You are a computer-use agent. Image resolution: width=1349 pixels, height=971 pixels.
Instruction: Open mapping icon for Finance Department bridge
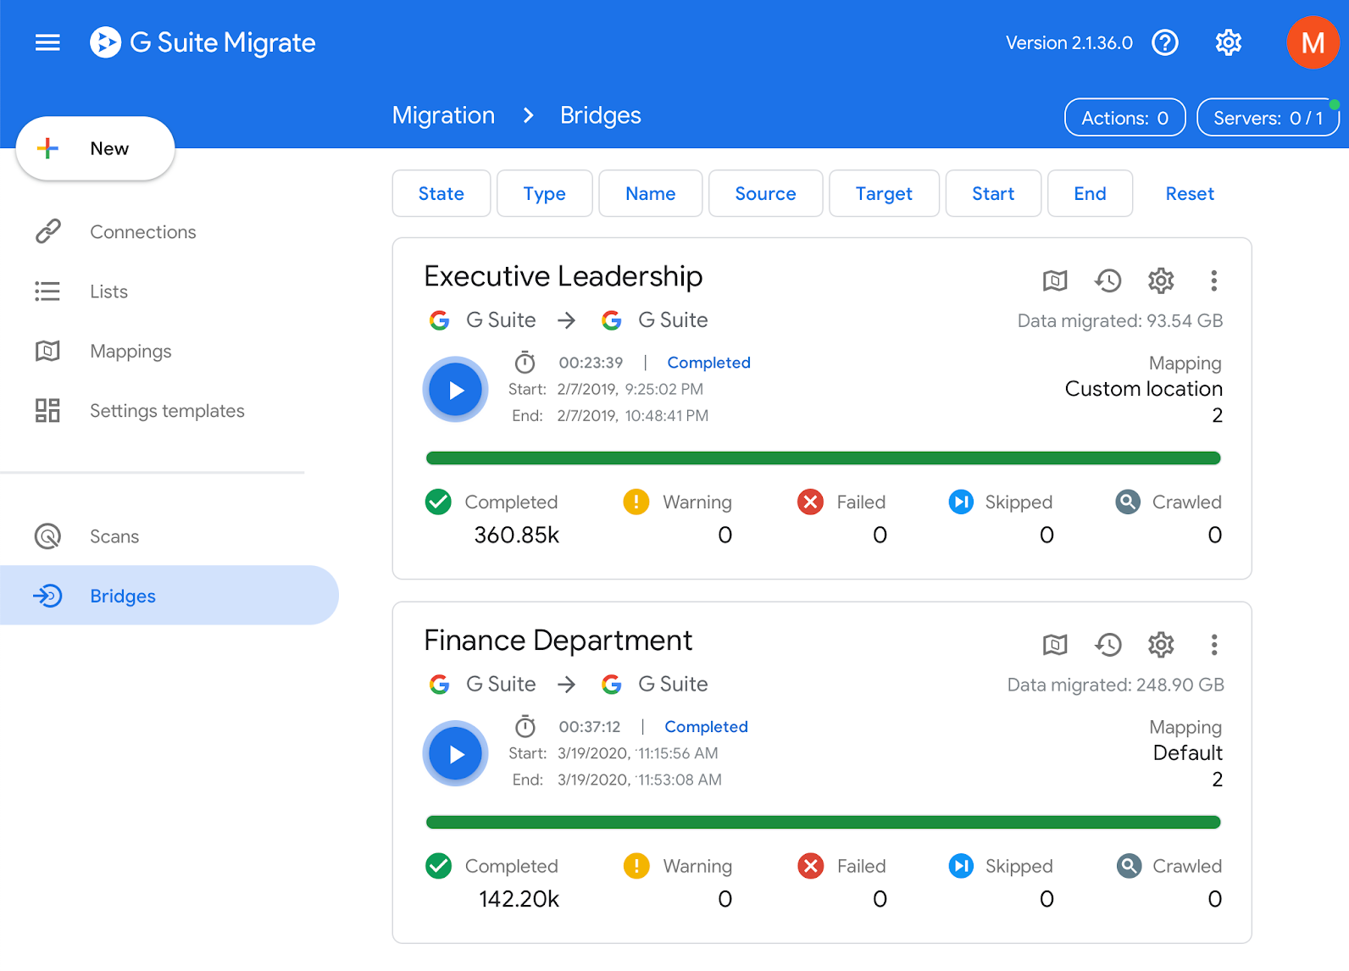coord(1055,645)
